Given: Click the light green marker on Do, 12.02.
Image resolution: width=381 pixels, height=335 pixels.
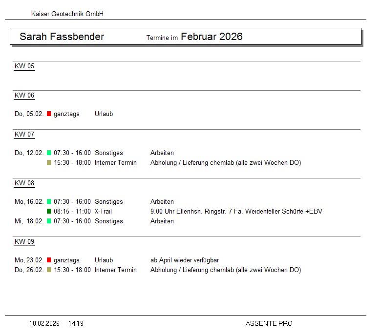Looking at the screenshot, I should tap(49, 153).
